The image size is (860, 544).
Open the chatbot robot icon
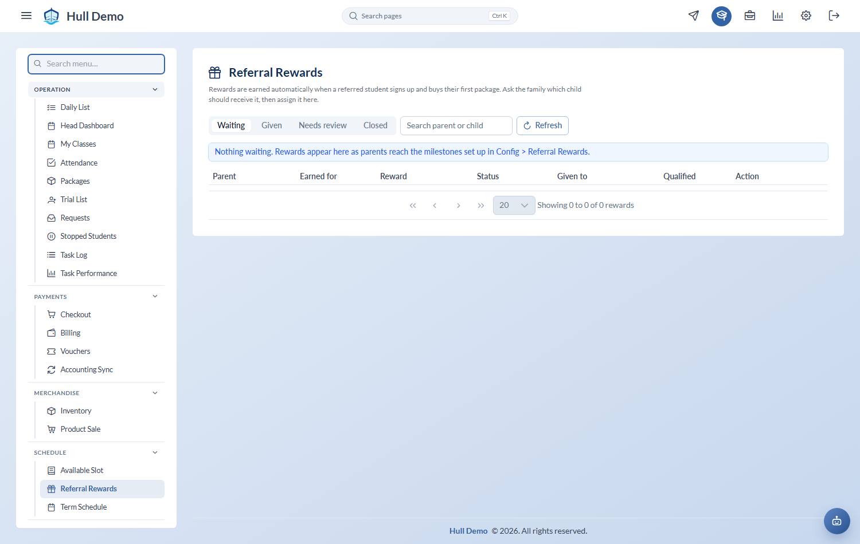[837, 521]
